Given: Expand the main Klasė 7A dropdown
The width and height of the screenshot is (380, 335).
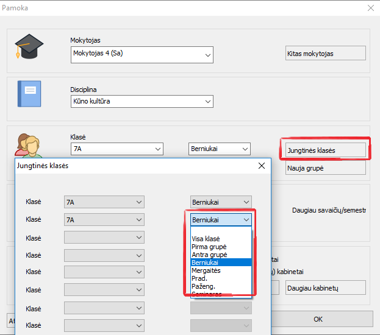Looking at the screenshot, I should (117, 149).
